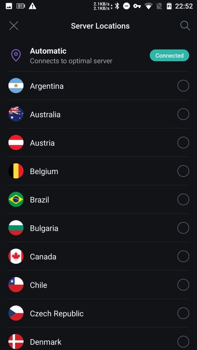197x350 pixels.
Task: Select the Automatic optimal server option
Action: (x=98, y=56)
